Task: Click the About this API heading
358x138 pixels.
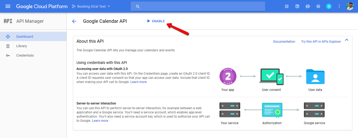Action: [x=90, y=41]
